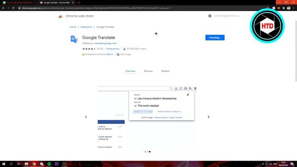Open Windows Start menu

pos(4,164)
